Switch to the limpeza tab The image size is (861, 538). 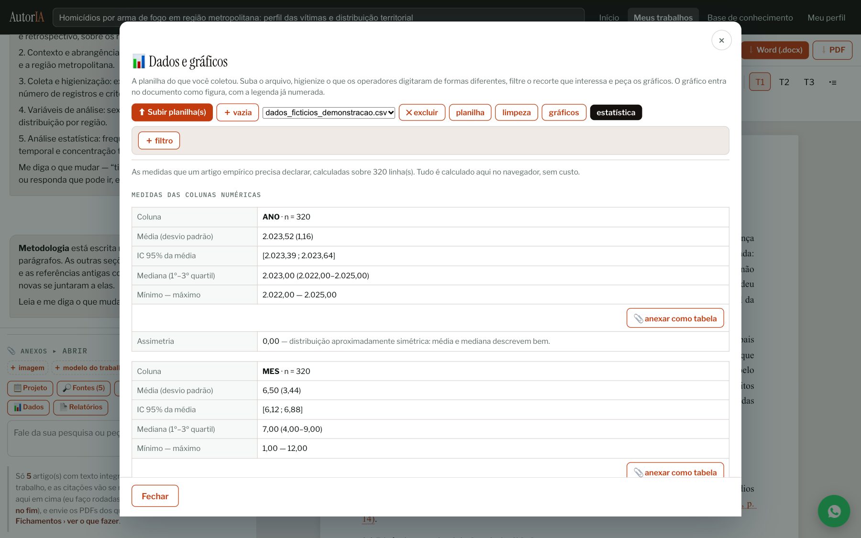tap(516, 112)
